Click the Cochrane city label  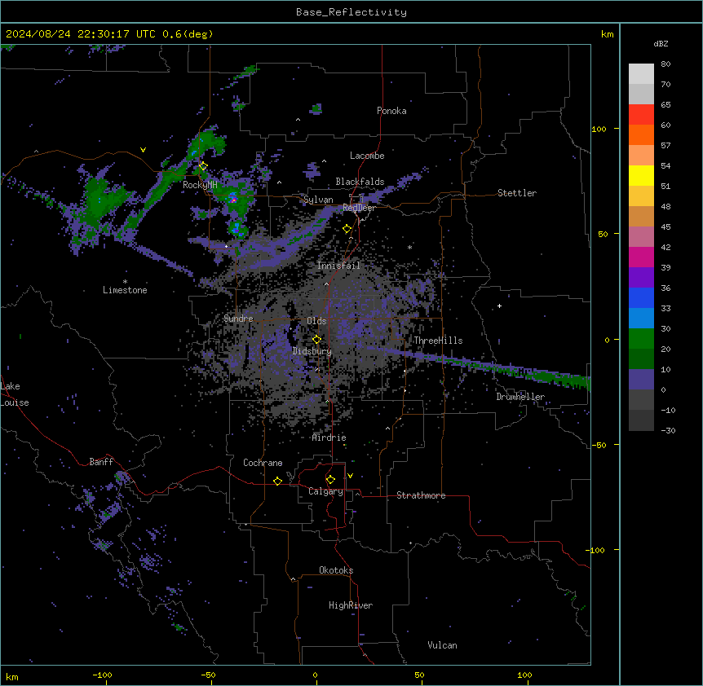point(263,463)
